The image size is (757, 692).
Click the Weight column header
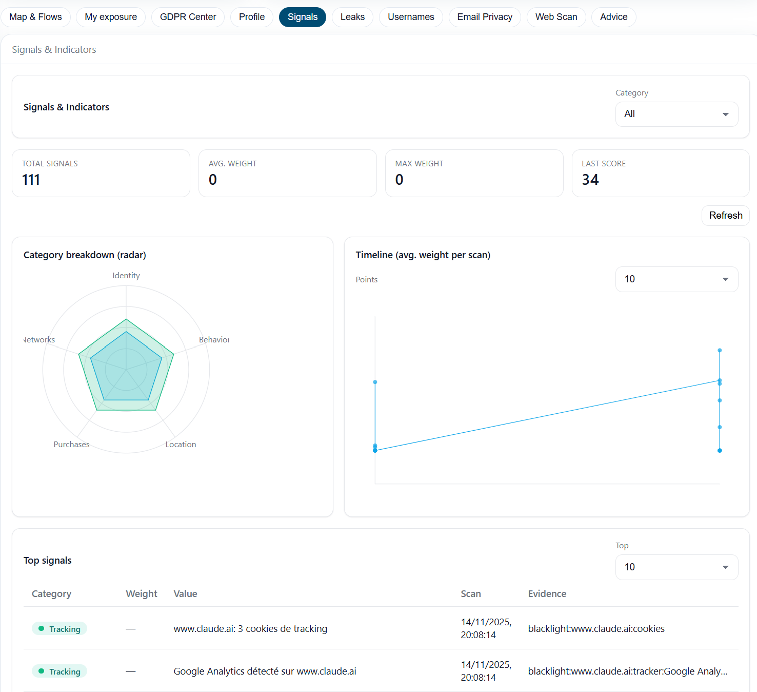(142, 594)
